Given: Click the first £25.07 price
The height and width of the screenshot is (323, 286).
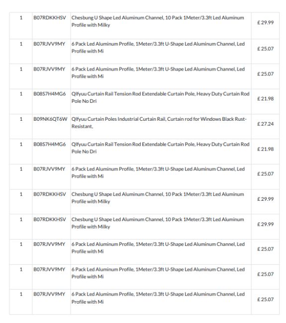Looking at the screenshot, I should [266, 49].
